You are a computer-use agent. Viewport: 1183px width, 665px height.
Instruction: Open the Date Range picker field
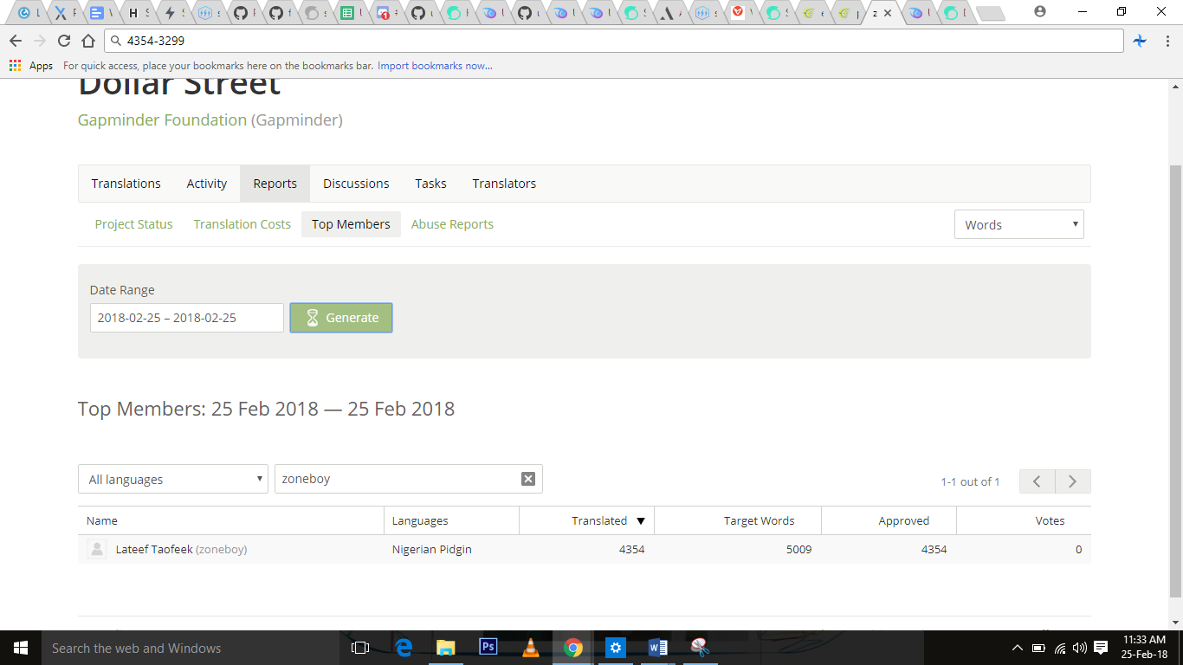187,318
